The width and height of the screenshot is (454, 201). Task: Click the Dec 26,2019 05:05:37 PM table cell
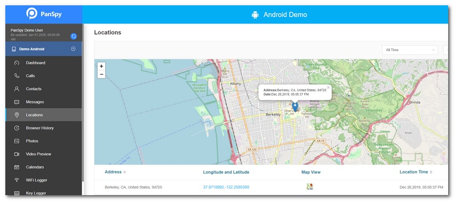(x=421, y=187)
